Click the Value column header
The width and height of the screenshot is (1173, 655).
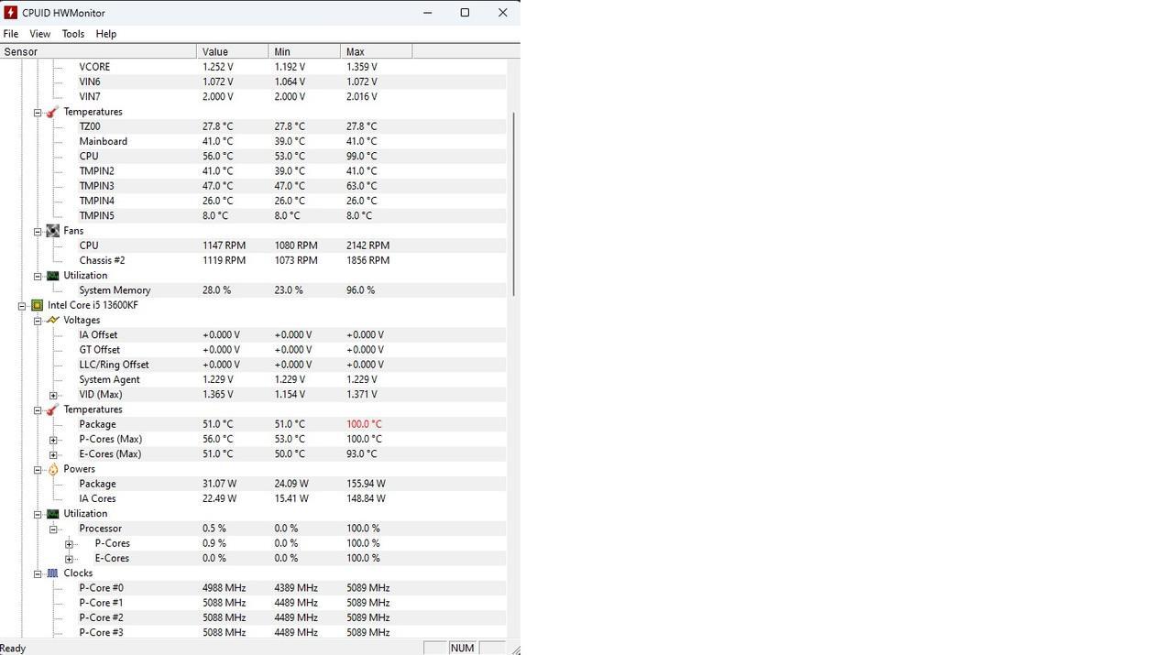coord(233,51)
